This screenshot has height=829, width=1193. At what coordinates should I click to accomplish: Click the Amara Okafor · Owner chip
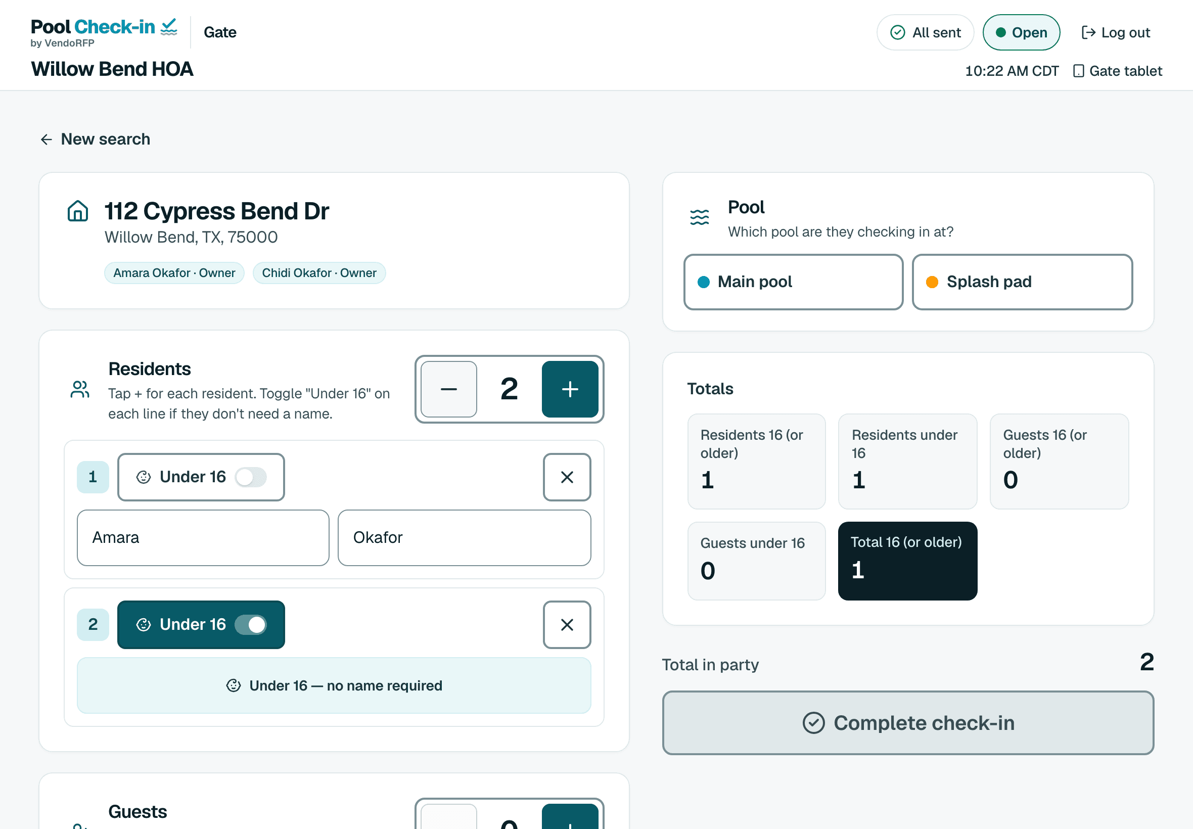[x=174, y=272]
